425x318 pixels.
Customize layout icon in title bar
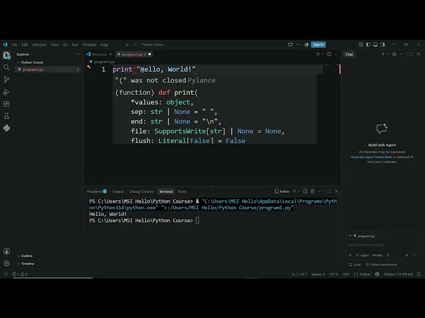tap(361, 44)
